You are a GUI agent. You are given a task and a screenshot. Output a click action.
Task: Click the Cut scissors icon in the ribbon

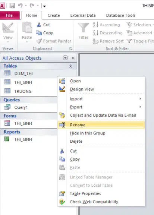pyautogui.click(x=39, y=25)
